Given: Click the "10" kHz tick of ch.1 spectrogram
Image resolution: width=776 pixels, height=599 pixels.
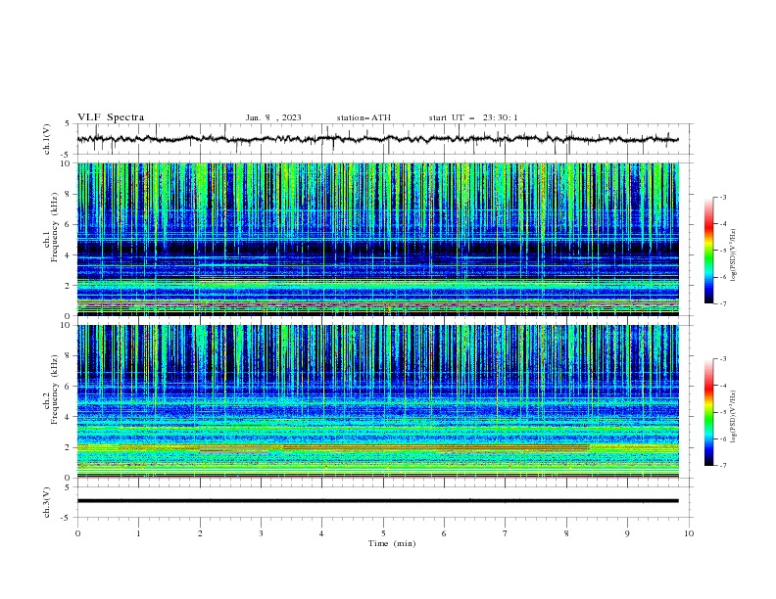Looking at the screenshot, I should click(68, 163).
